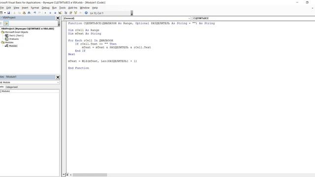
Task: Click the 'For Each rCell In' line
Action: [x=91, y=40]
